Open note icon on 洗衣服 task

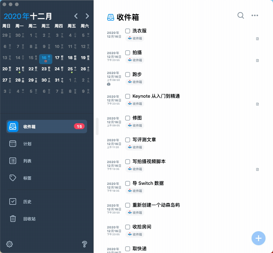(257, 39)
